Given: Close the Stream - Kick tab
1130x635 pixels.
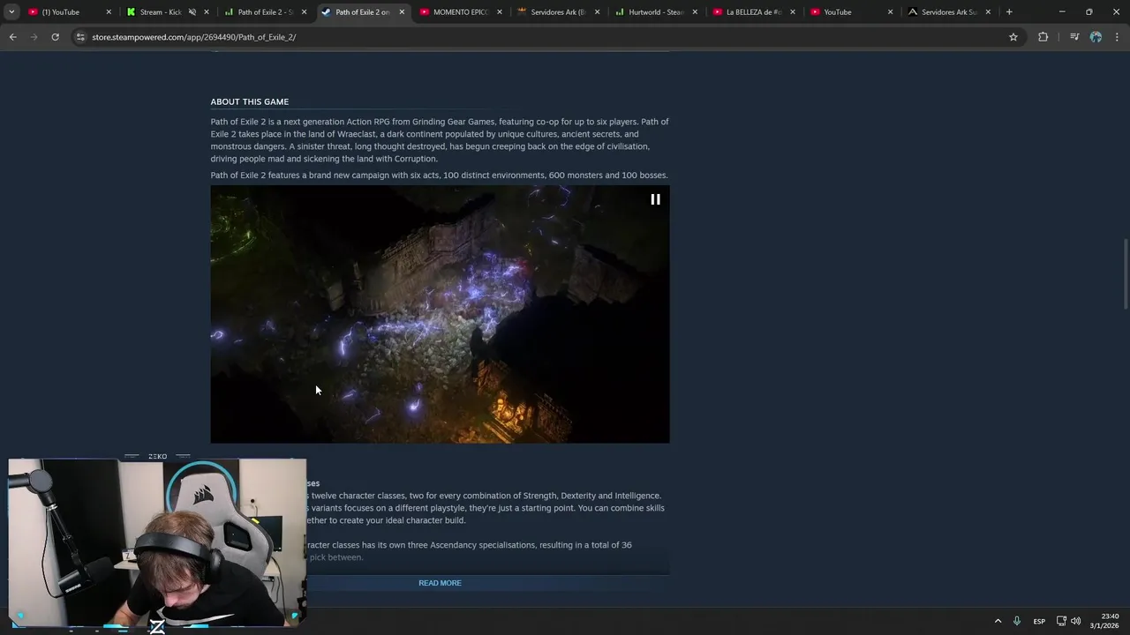Looking at the screenshot, I should (x=207, y=12).
